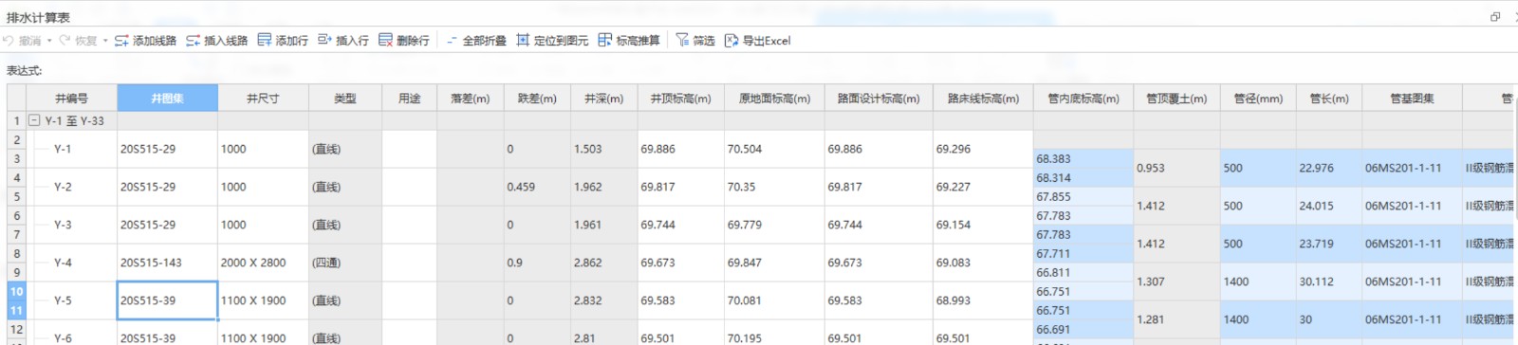This screenshot has width=1518, height=345.
Task: Click the 用途 column header
Action: pos(410,99)
